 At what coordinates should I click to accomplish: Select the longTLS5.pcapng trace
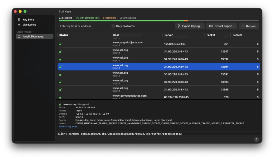coord(35,36)
